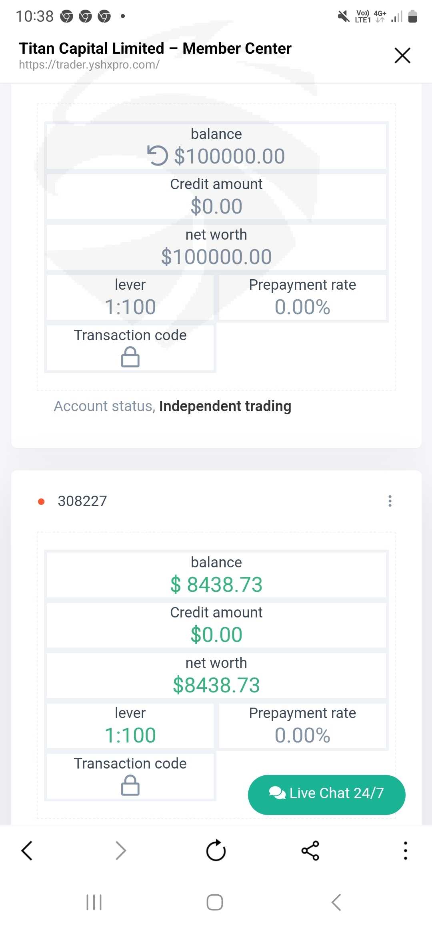Share this page via share icon
Viewport: 432px width, 928px height.
tap(310, 851)
